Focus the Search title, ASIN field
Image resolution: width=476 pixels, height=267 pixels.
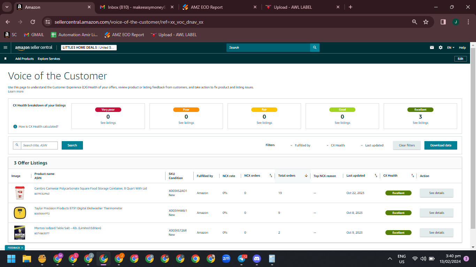click(39, 145)
